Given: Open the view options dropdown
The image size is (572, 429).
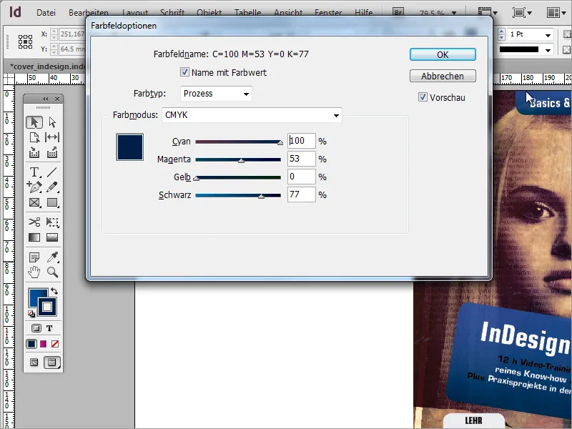Looking at the screenshot, I should 488,13.
